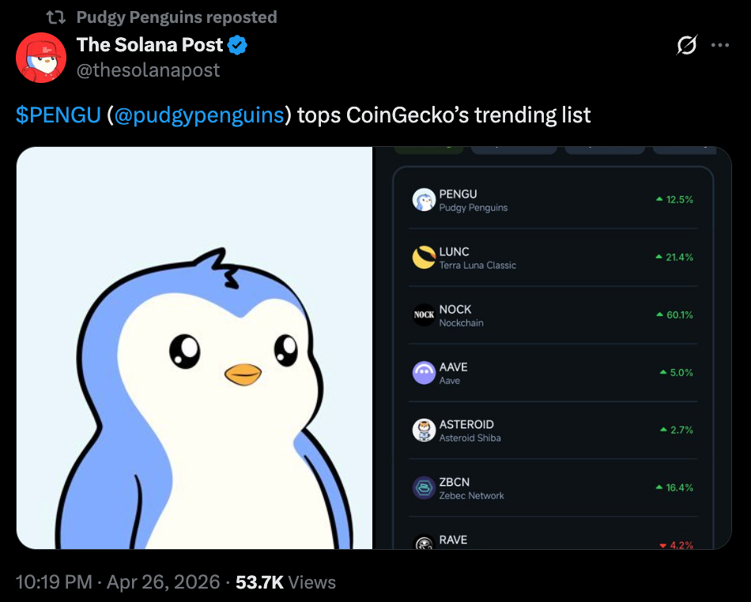Click the @thesolanapost handle

pyautogui.click(x=148, y=70)
